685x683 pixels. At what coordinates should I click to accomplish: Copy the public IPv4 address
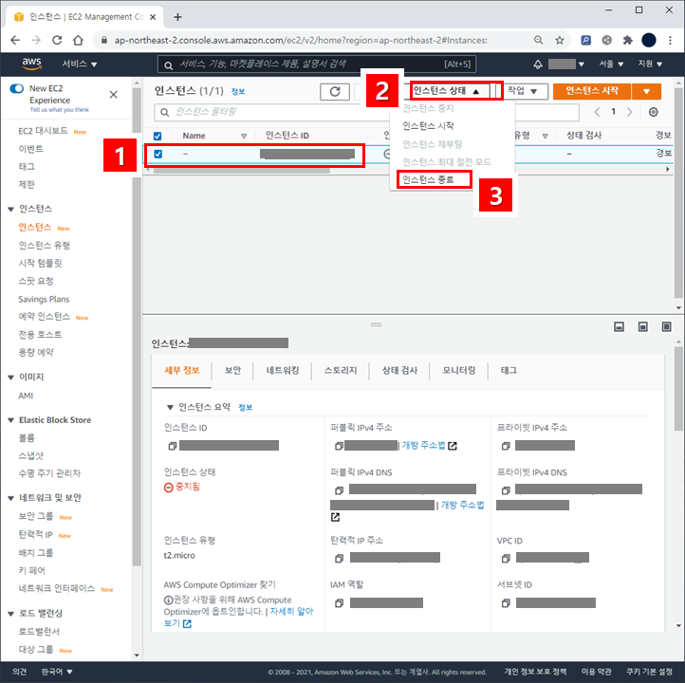coord(339,446)
